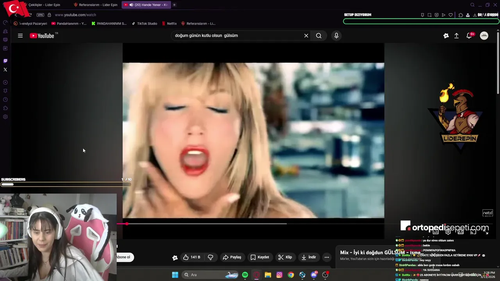The image size is (500, 281).
Task: Open Instagram from taskbar
Action: pyautogui.click(x=279, y=275)
